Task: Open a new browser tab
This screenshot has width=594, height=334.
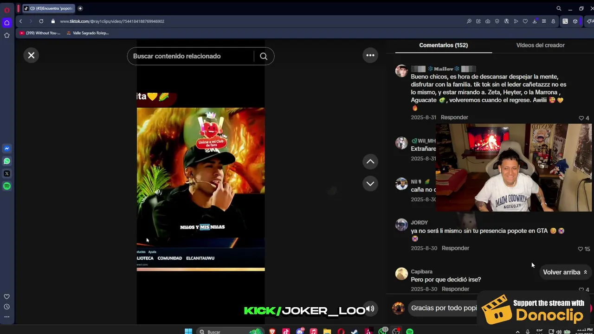Action: coord(80,8)
